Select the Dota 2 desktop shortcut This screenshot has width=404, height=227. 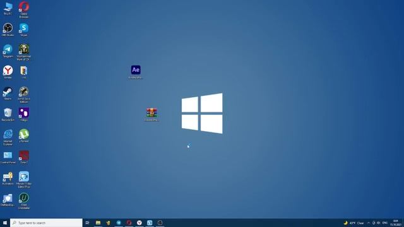pyautogui.click(x=24, y=157)
